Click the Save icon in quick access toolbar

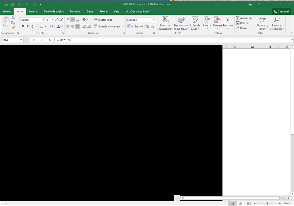pyautogui.click(x=7, y=4)
